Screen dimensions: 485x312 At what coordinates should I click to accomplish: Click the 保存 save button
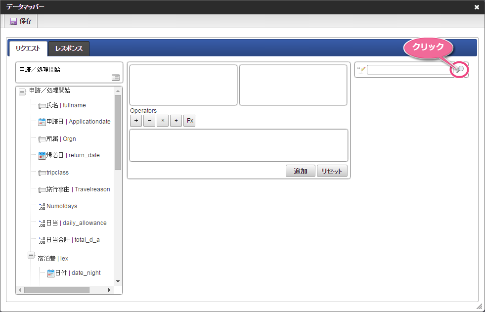21,21
